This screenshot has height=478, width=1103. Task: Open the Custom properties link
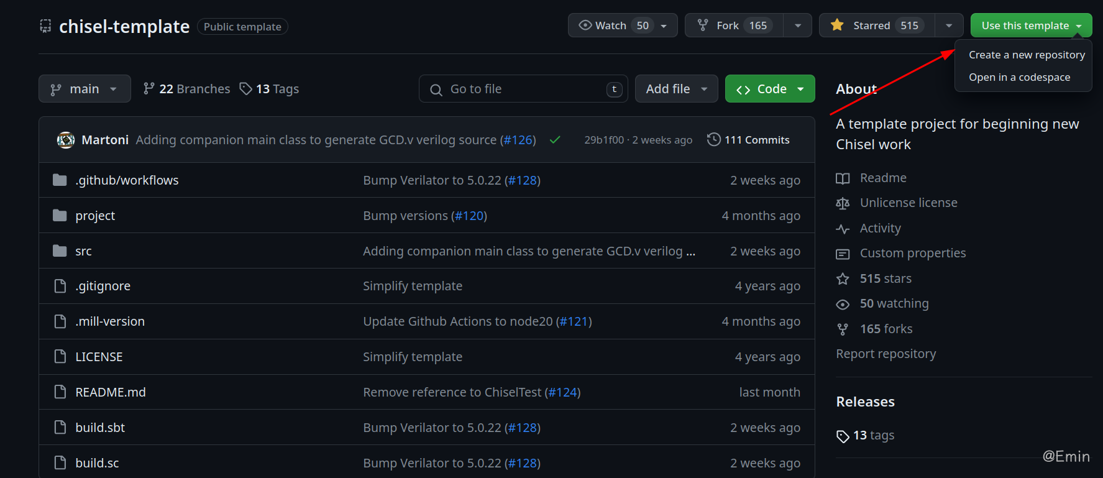click(913, 253)
